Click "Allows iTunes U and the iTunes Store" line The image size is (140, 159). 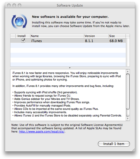coord(67,115)
